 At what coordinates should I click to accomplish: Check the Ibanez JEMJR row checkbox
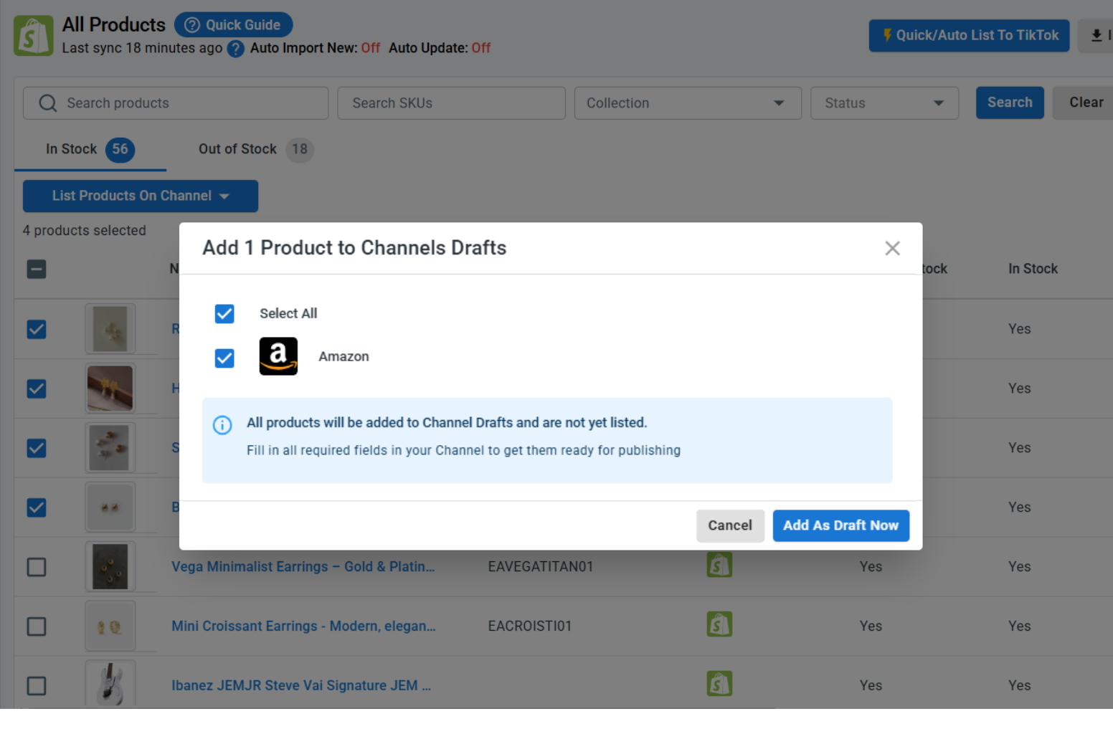click(x=37, y=686)
